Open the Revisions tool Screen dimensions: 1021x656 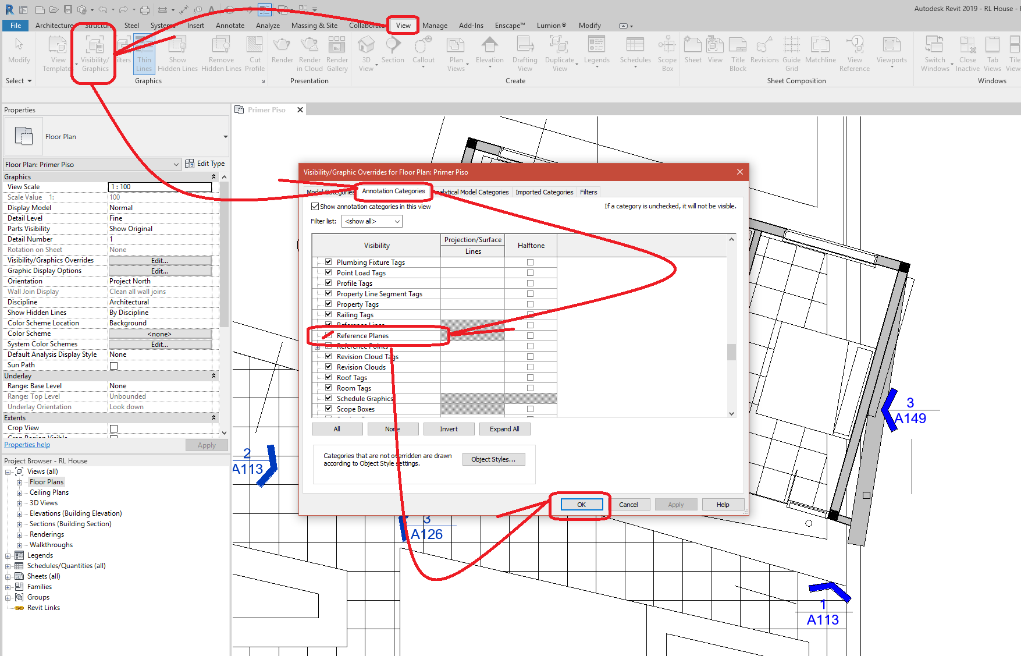764,50
